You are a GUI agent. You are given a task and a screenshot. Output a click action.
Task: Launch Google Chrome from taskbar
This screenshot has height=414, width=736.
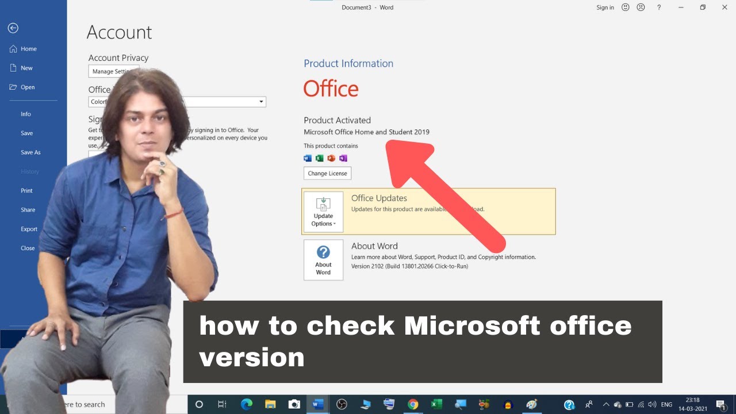point(413,404)
